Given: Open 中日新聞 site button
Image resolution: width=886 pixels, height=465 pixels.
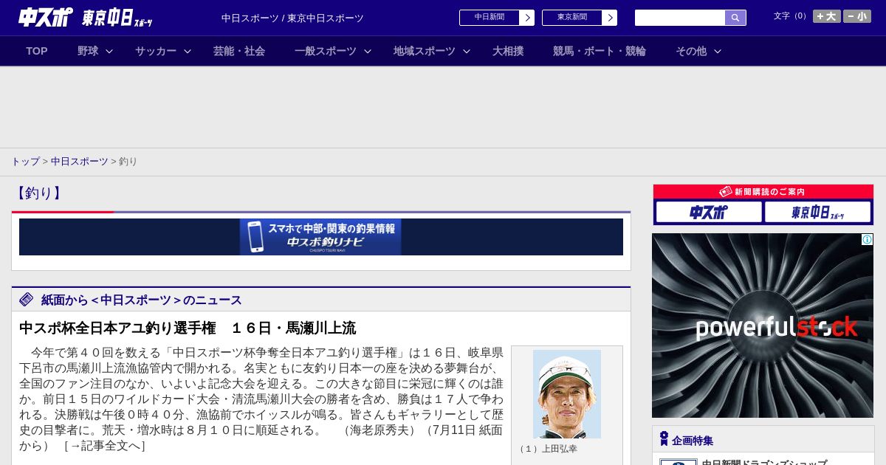Looking at the screenshot, I should (x=490, y=18).
